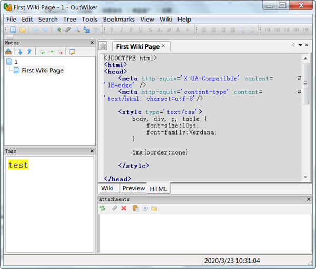Open the attachments folder icon
This screenshot has height=269, width=316.
point(154,208)
